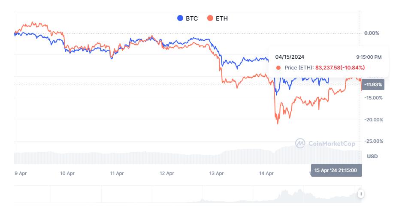Click the CoinMarketCap watermark text
399x217 pixels.
[332, 144]
